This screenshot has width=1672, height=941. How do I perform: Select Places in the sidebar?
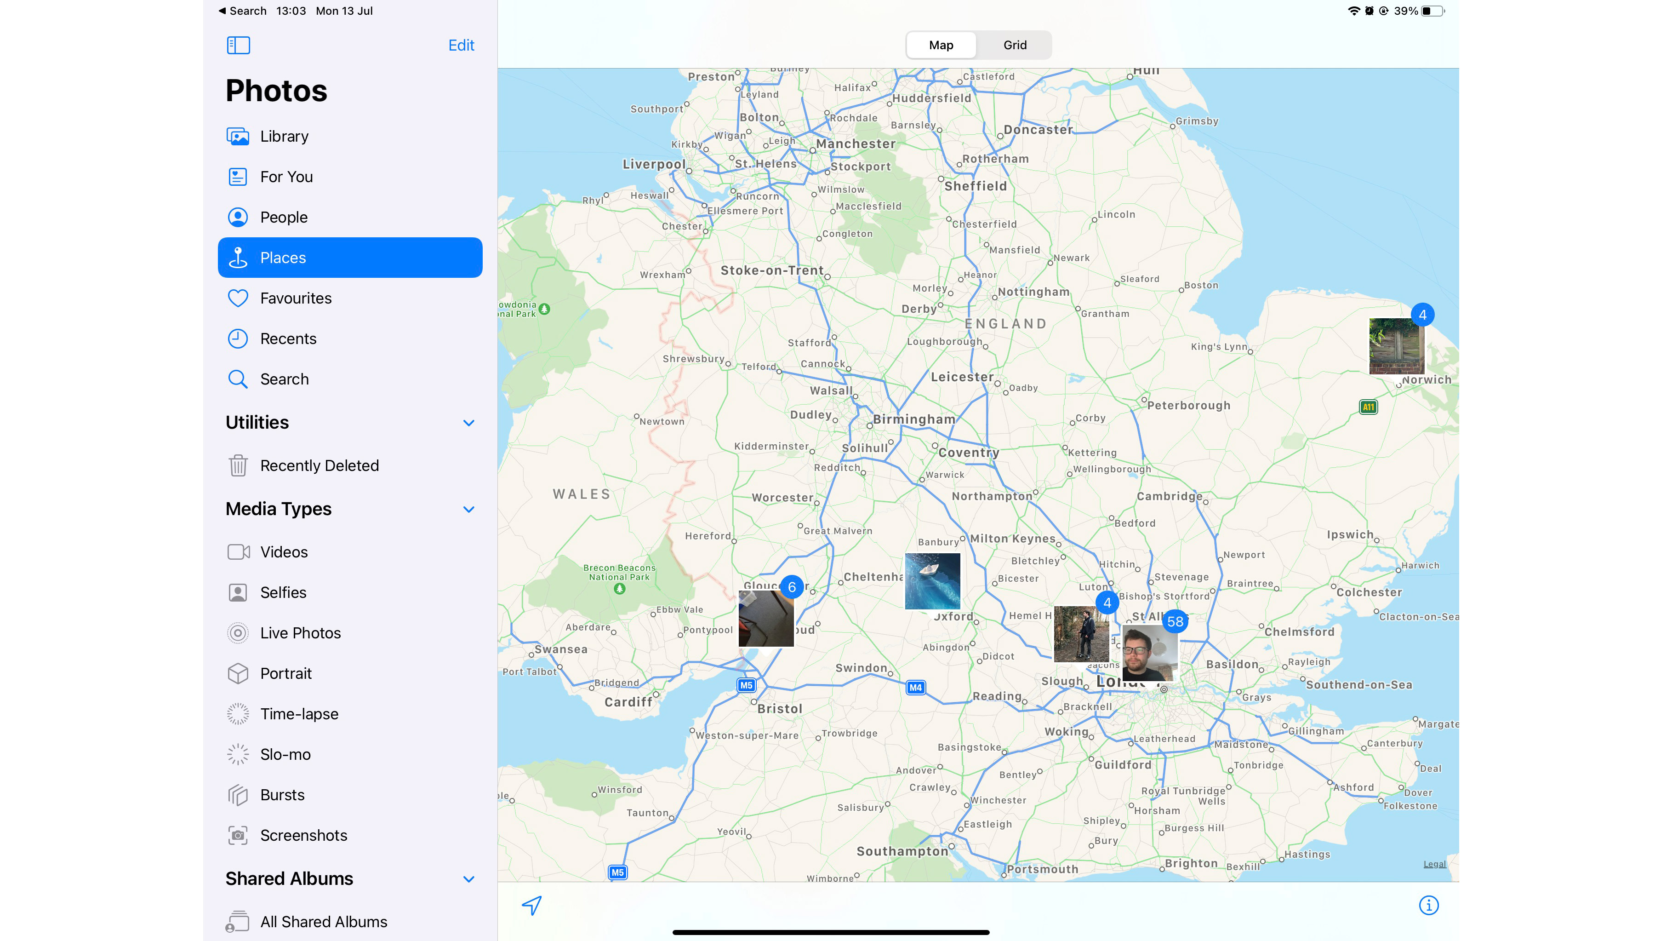point(350,258)
